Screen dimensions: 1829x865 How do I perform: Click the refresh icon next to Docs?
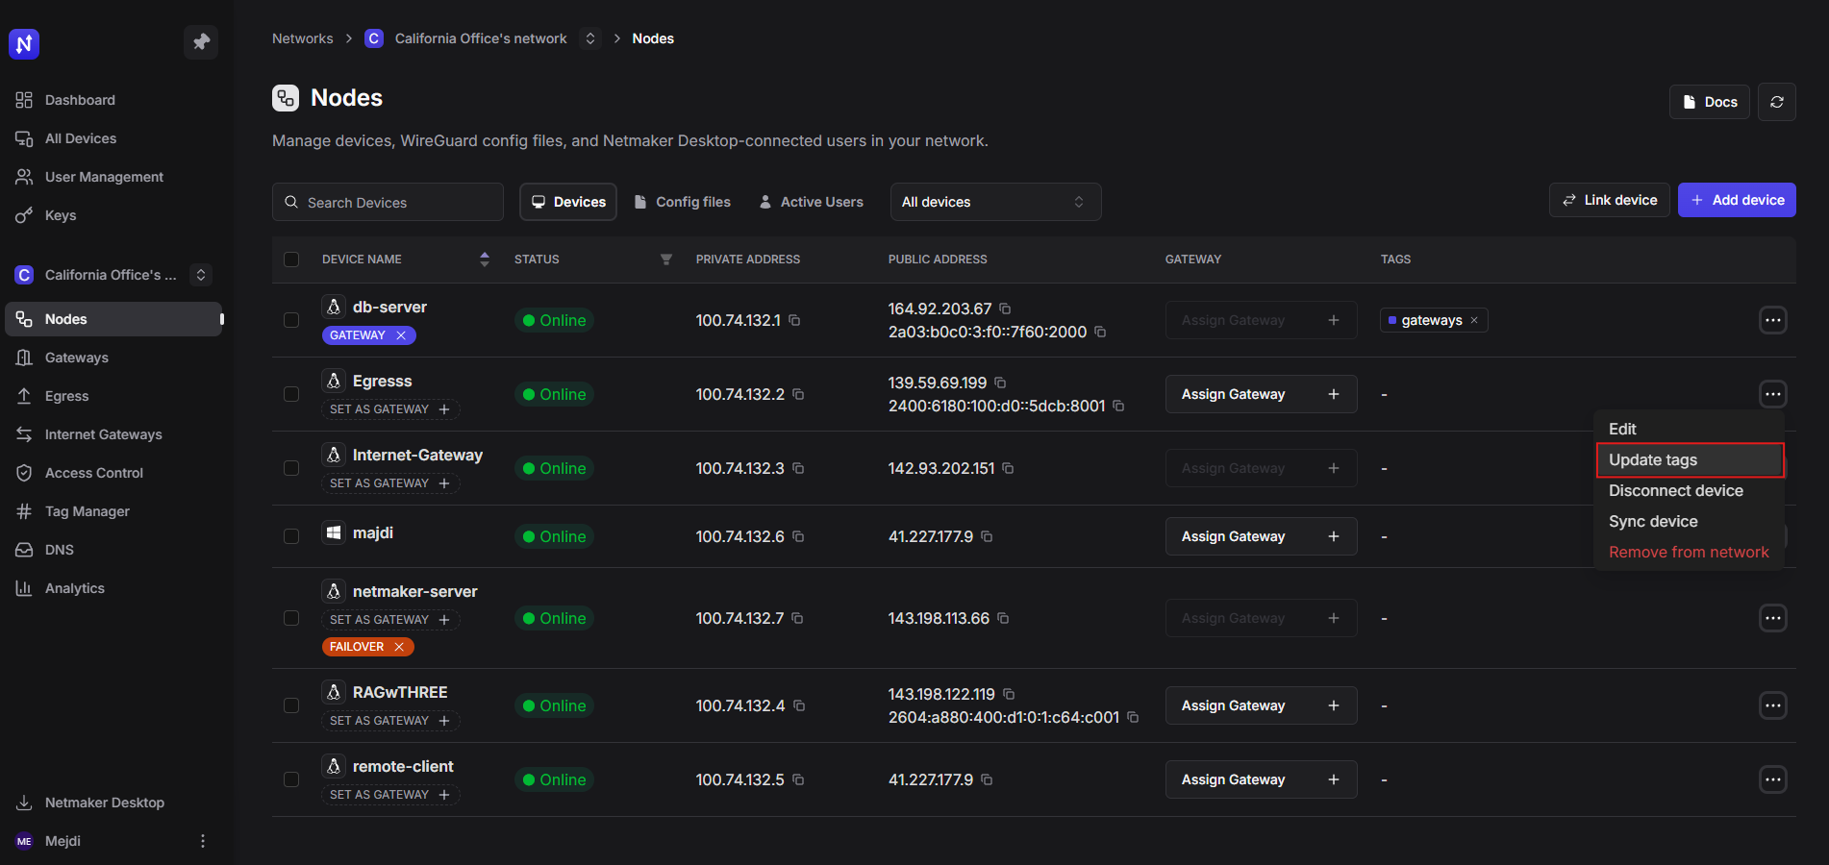pyautogui.click(x=1776, y=102)
